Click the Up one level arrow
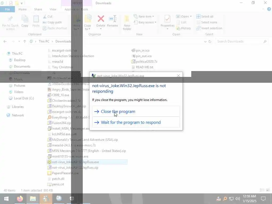 25,41
